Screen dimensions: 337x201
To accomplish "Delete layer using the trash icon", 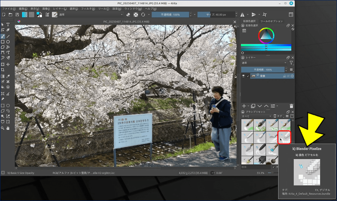I will coord(291,106).
